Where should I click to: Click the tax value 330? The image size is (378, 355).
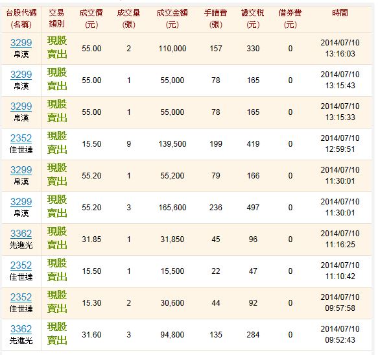pos(253,49)
